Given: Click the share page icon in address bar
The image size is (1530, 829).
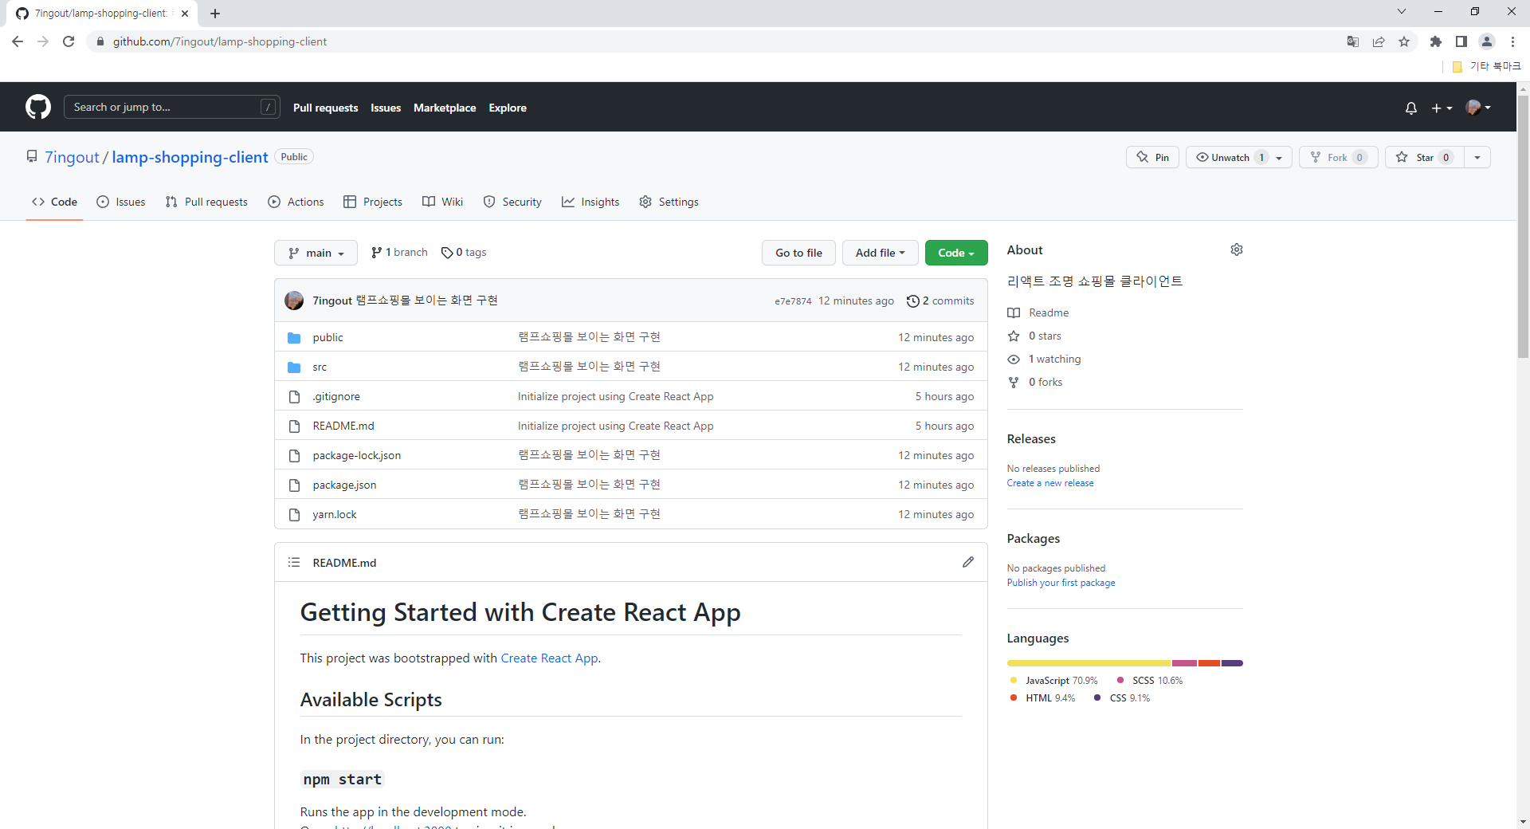Looking at the screenshot, I should coord(1379,41).
